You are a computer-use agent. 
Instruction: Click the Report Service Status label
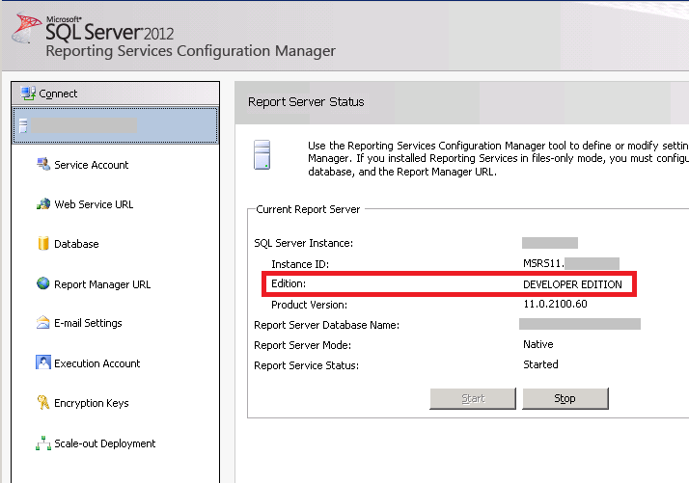tap(306, 365)
